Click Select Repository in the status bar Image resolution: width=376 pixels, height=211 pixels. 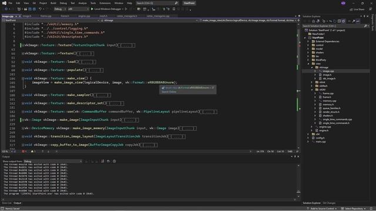click(x=354, y=209)
